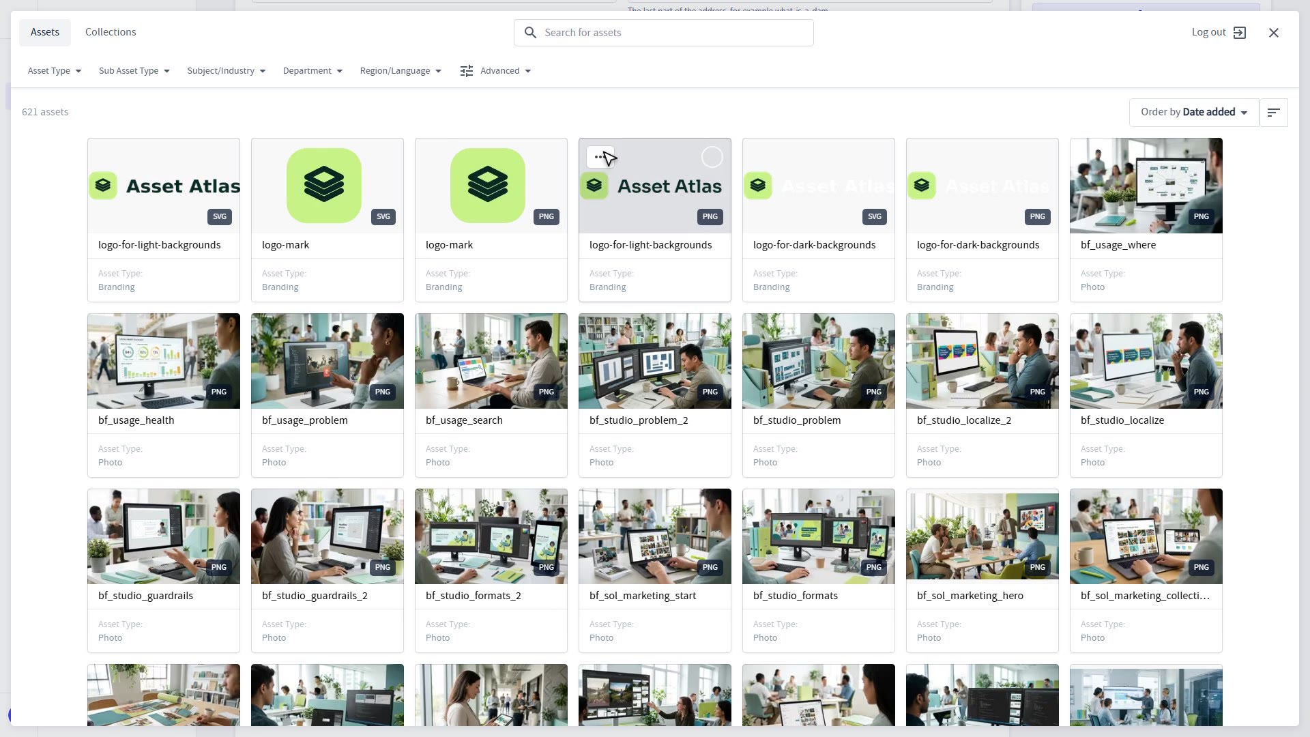Open the bf_studio_localize photo thumbnail
1310x737 pixels.
1146,361
